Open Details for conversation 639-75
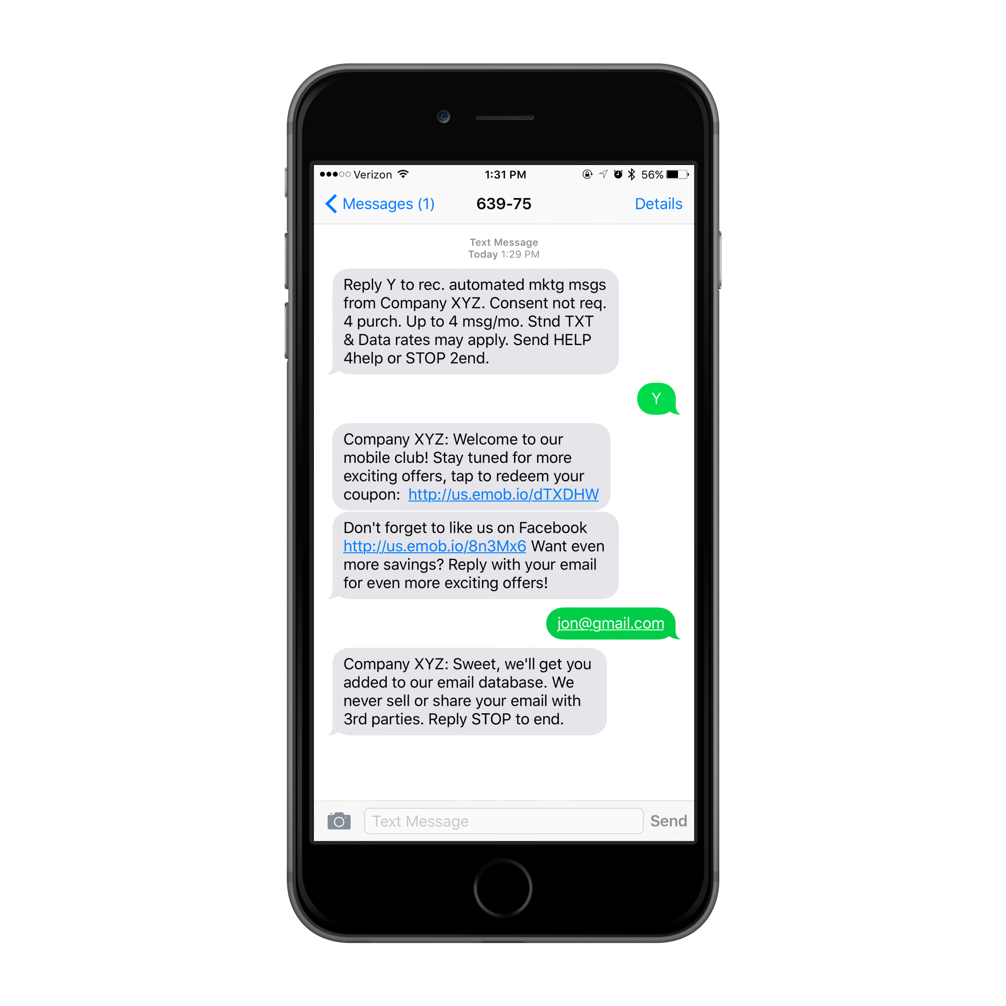Screen dimensions: 1006x1006 click(x=659, y=204)
